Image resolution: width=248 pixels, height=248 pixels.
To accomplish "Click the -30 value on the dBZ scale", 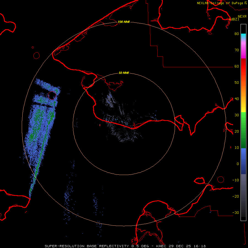I will click(x=236, y=213).
